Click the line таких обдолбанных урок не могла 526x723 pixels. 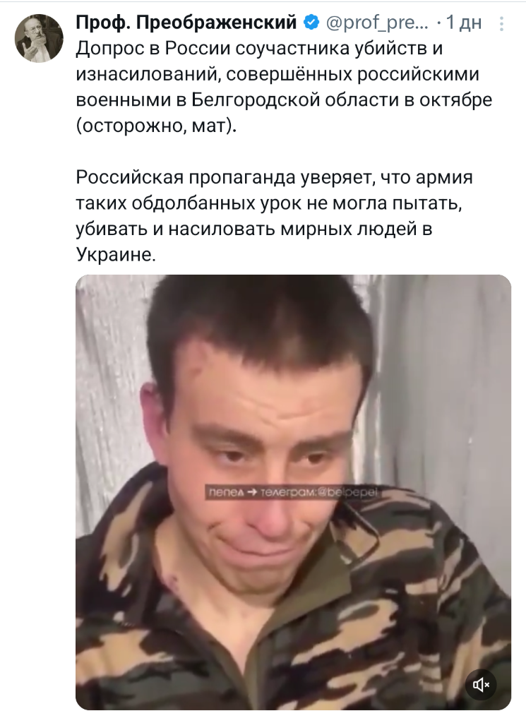point(269,203)
